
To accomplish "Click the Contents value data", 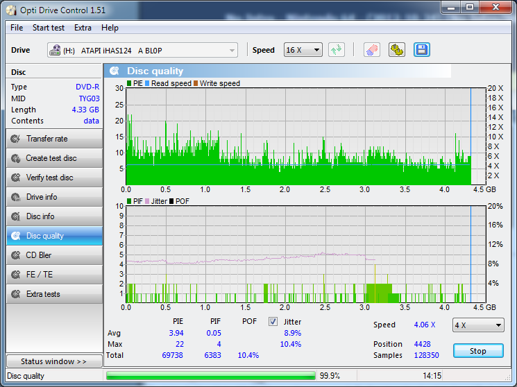I will 92,121.
